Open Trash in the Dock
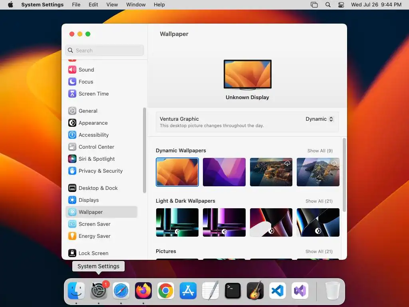 333,291
